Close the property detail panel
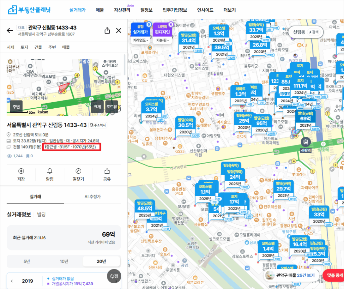Viewport: 344px width, 289px height. coord(119,31)
